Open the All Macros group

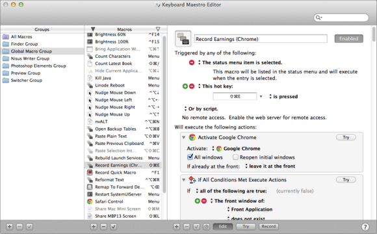(42, 37)
